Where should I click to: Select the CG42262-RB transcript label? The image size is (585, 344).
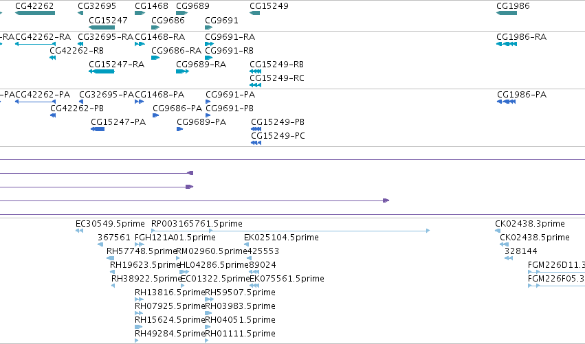[77, 51]
